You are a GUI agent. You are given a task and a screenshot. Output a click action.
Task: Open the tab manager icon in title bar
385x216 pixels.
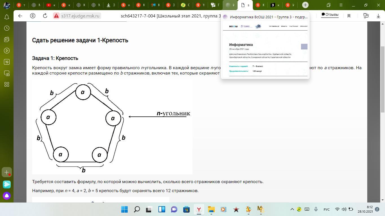329,5
